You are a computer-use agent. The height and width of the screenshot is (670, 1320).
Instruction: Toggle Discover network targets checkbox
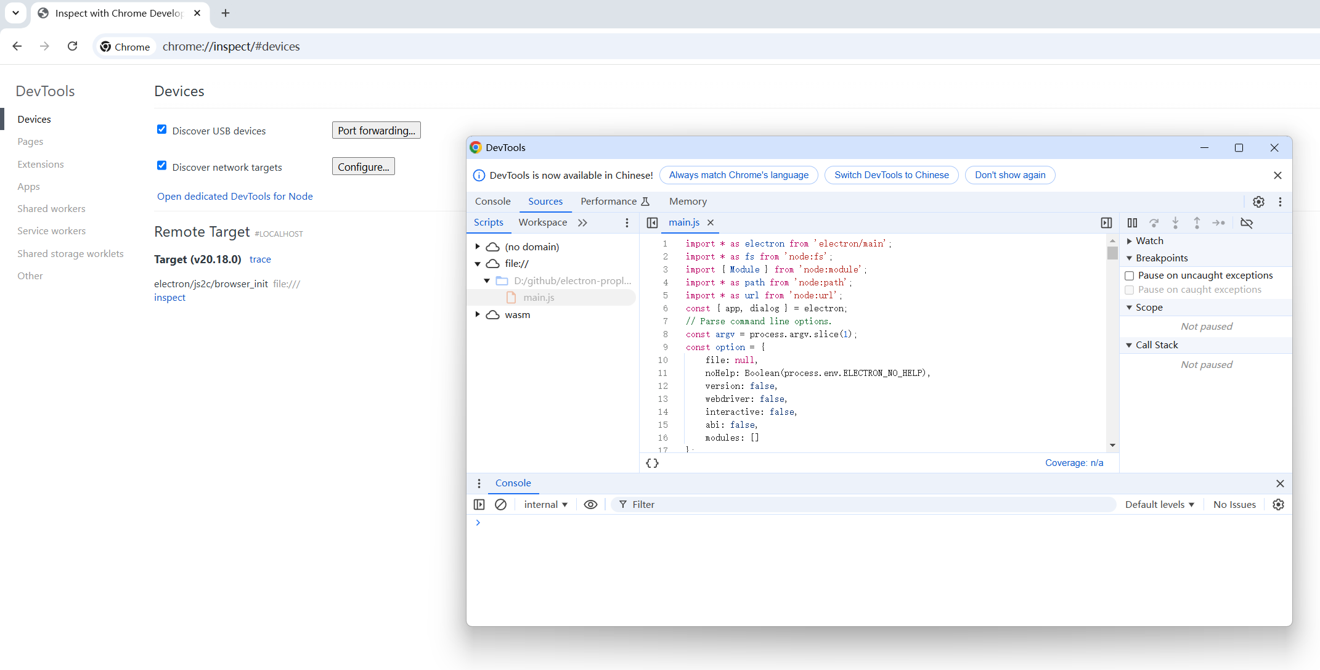(x=161, y=166)
